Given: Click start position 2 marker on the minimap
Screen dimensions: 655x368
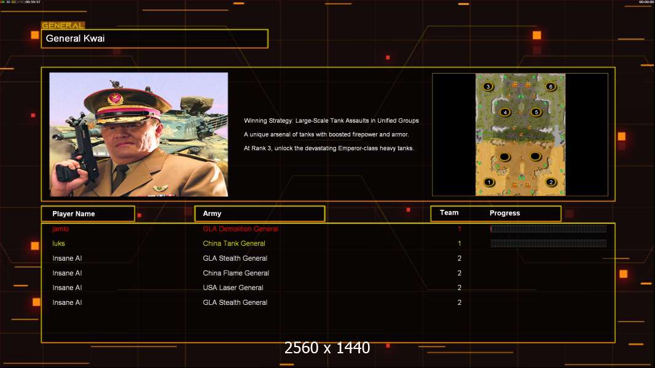Looking at the screenshot, I should (x=551, y=182).
